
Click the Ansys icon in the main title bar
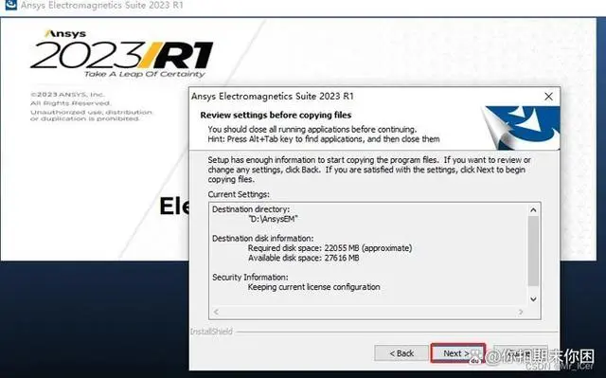(x=10, y=5)
